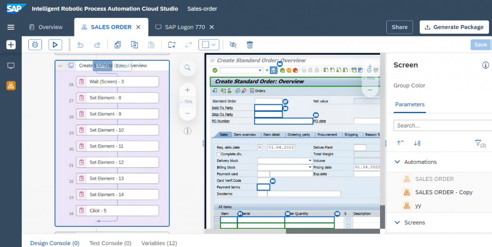Open the hamburger navigation menu
The width and height of the screenshot is (492, 247).
(x=11, y=27)
